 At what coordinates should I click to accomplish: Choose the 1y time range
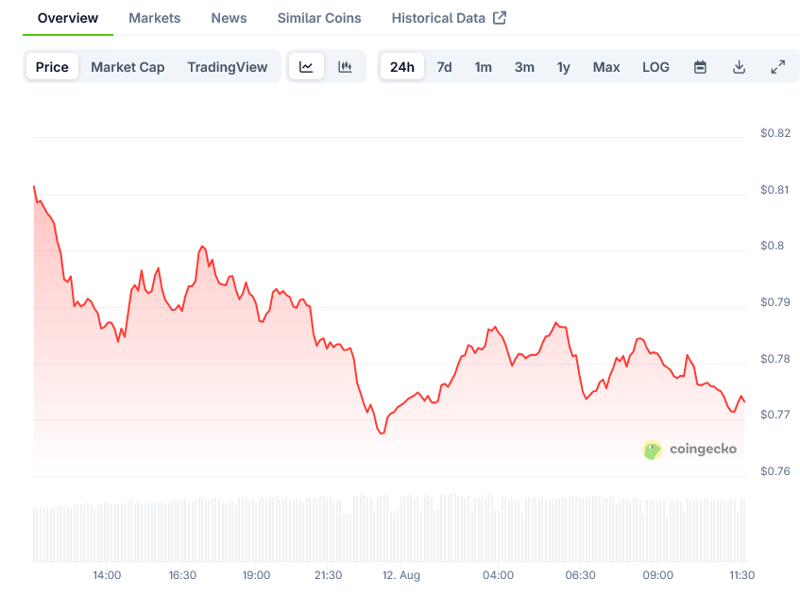(x=563, y=67)
